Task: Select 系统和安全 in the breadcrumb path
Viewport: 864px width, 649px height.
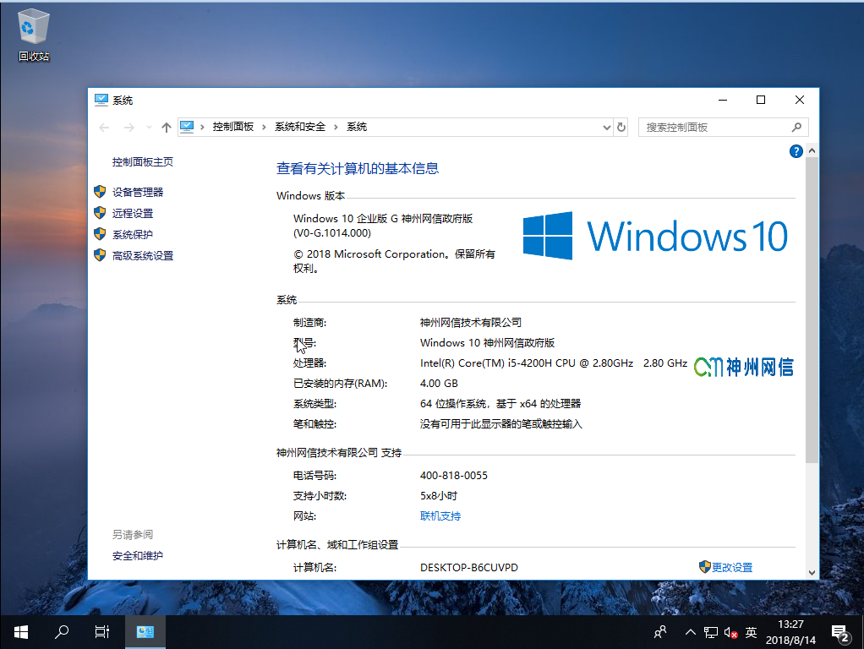Action: tap(299, 127)
